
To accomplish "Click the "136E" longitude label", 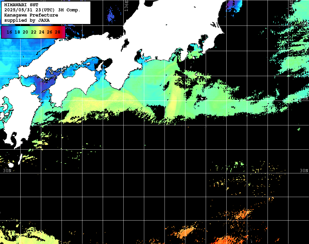I will [126, 6].
